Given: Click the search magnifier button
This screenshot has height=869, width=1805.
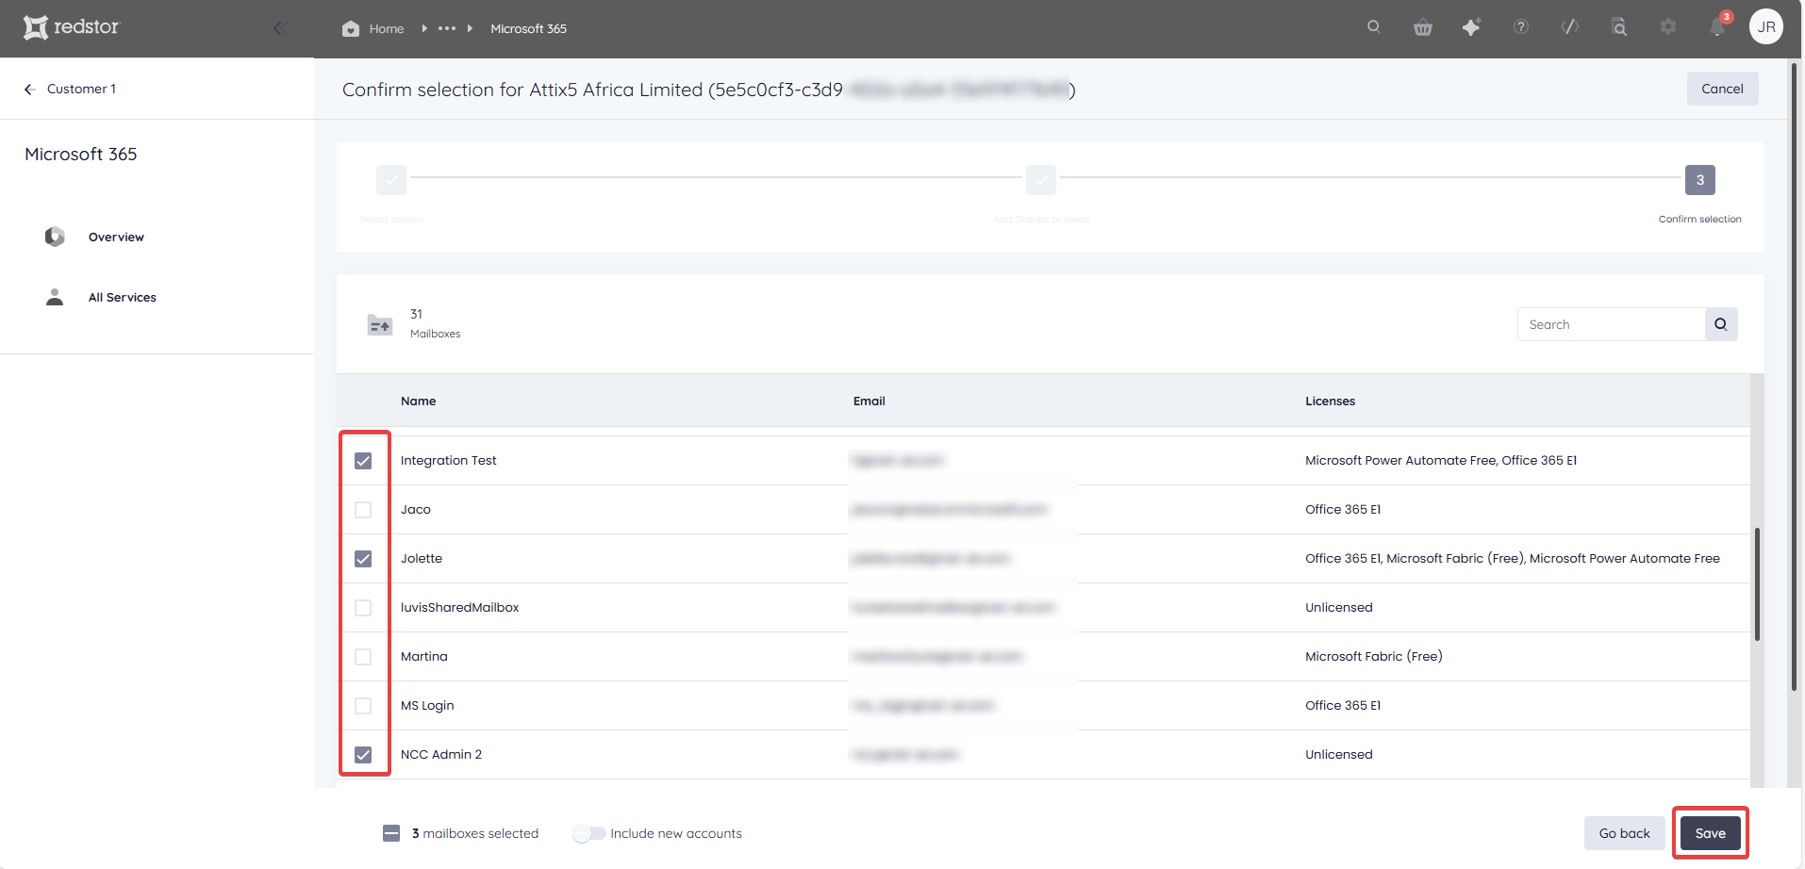Looking at the screenshot, I should [1721, 324].
